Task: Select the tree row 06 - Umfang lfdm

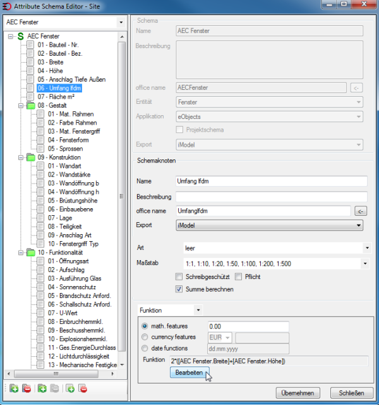Action: [x=59, y=88]
